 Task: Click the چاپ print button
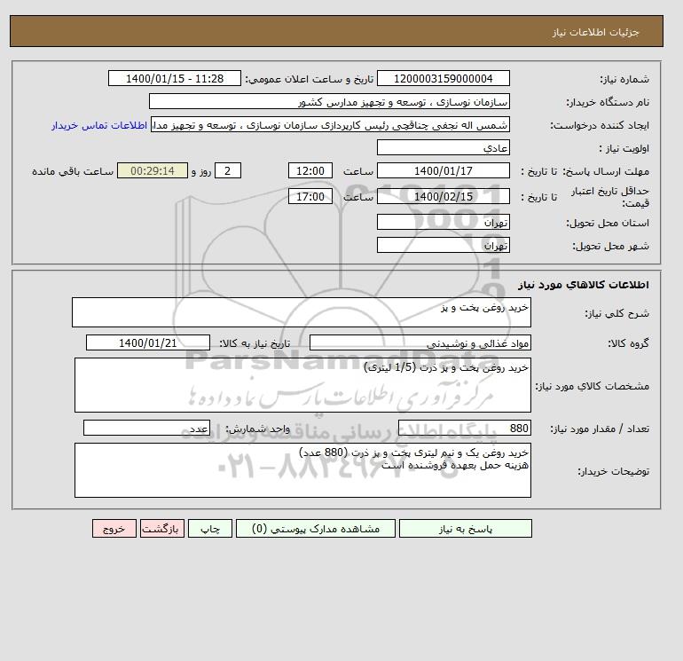210,529
